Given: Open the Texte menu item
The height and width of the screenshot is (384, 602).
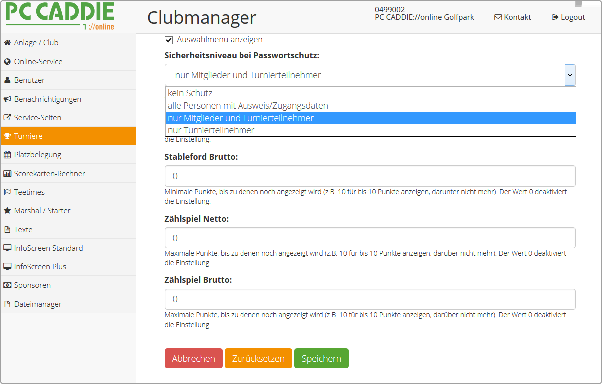Looking at the screenshot, I should coord(68,230).
